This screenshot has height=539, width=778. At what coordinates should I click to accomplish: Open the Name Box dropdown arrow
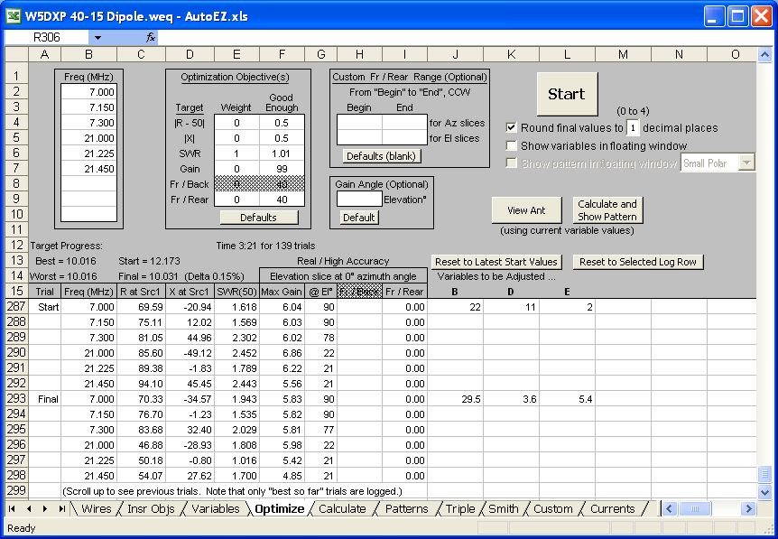point(97,37)
